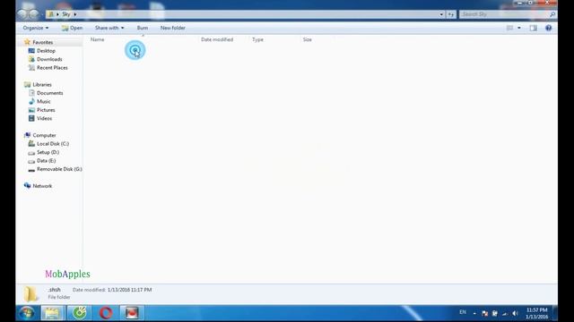The width and height of the screenshot is (574, 322).
Task: Click the Computer icon in the sidebar
Action: pyautogui.click(x=27, y=135)
